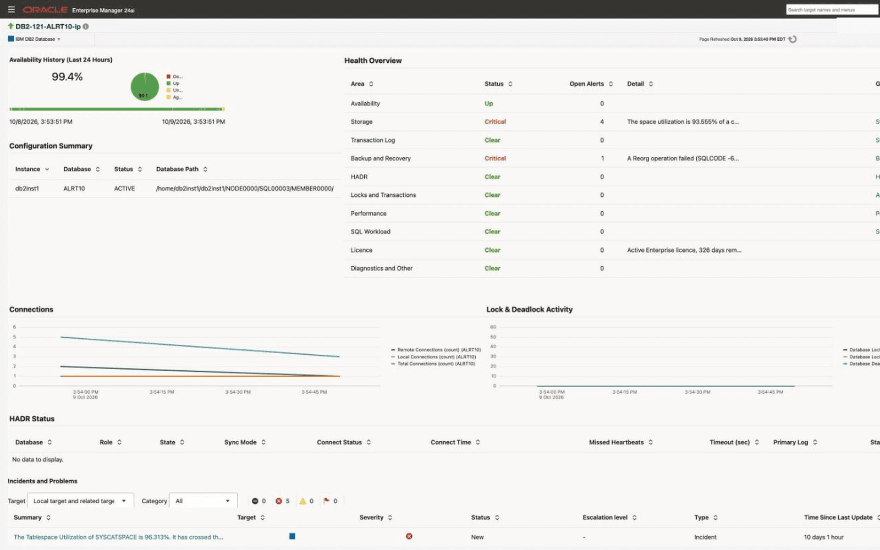Sort HADR Status by Sync Mode

(x=263, y=442)
